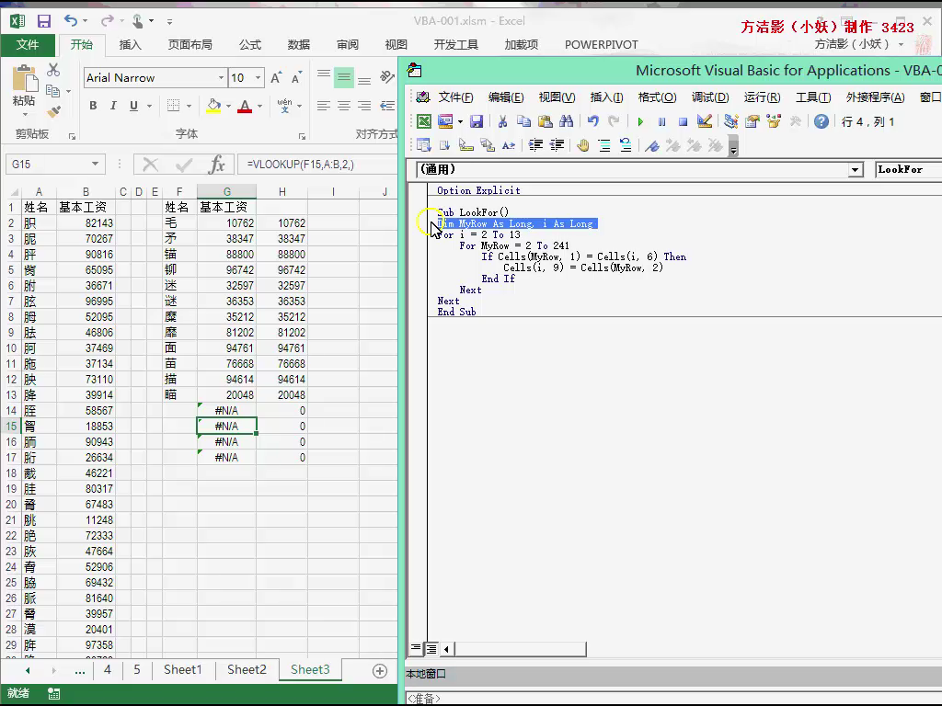Expand the font size 10 dropdown
This screenshot has width=942, height=706.
coord(258,77)
